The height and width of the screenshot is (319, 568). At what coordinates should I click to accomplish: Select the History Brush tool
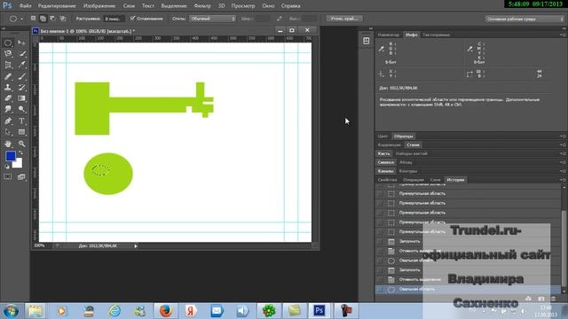[x=21, y=87]
